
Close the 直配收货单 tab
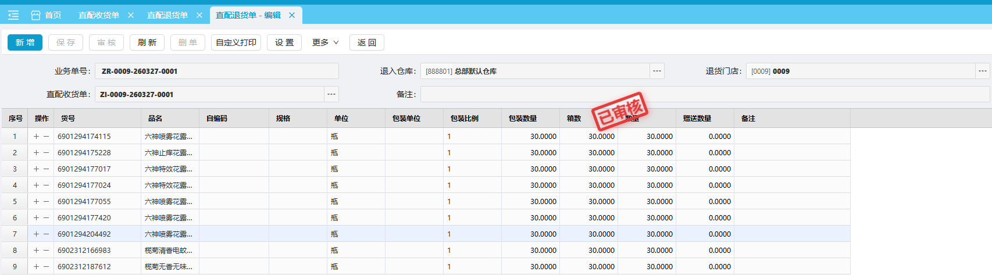(x=131, y=15)
